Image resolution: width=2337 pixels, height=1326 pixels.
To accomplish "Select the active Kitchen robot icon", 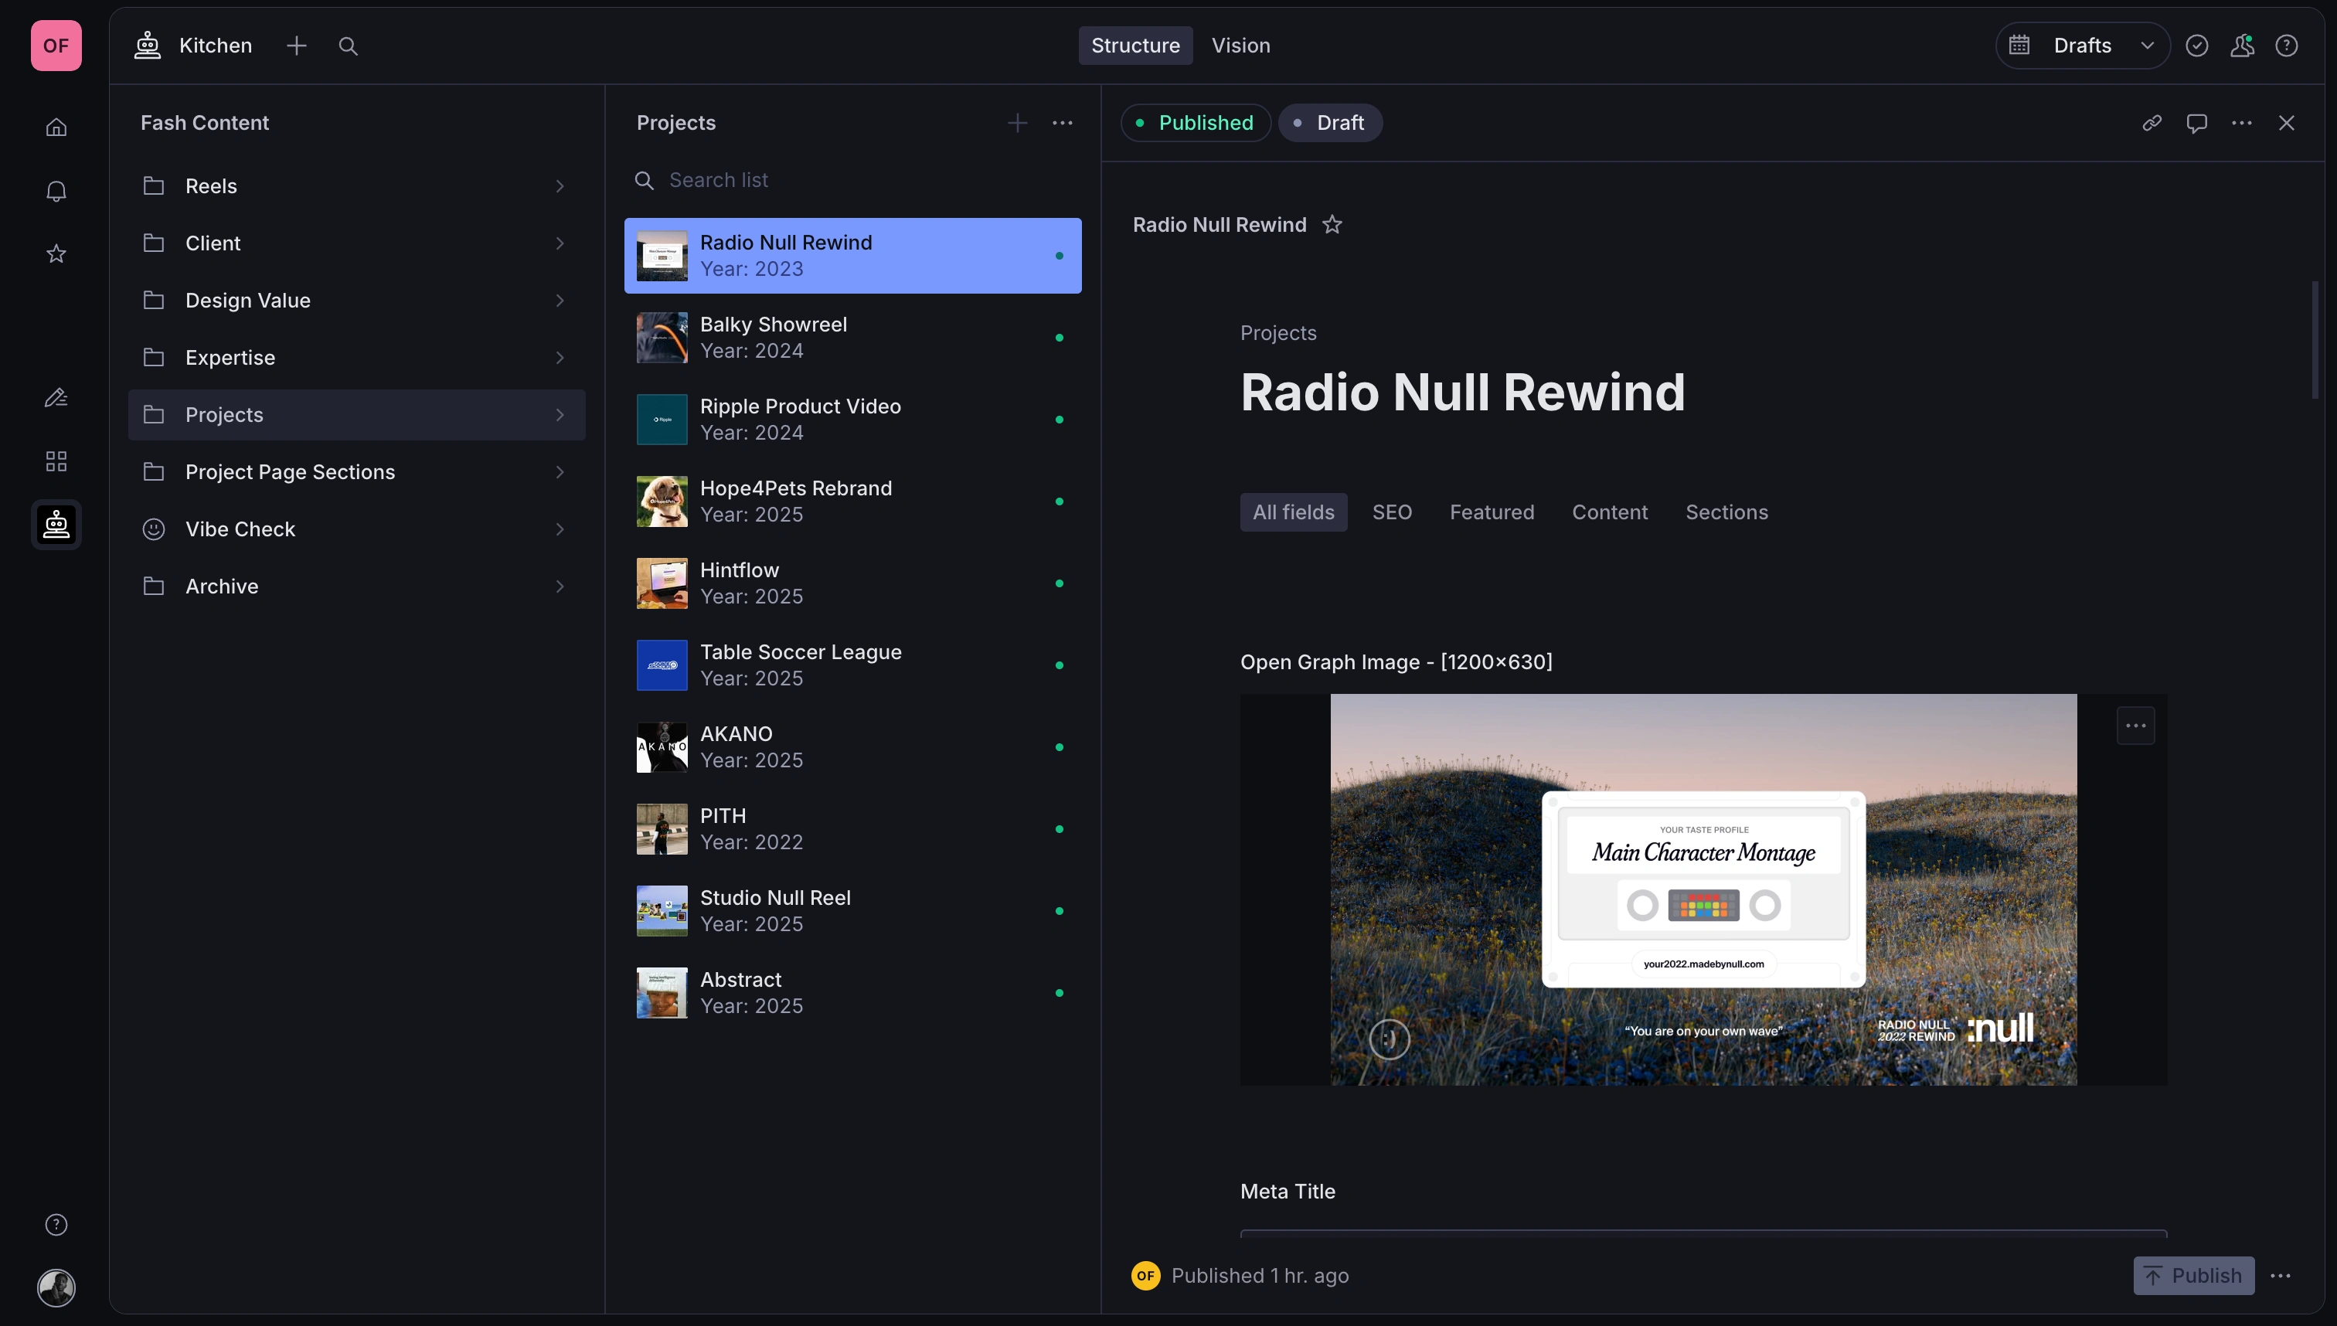I will (56, 525).
